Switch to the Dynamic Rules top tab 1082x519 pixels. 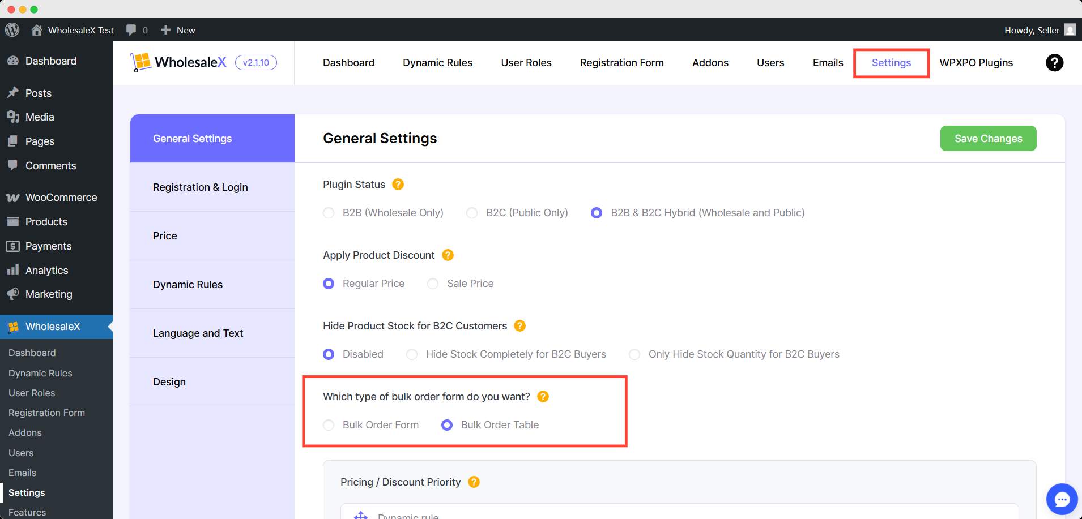[x=437, y=63]
